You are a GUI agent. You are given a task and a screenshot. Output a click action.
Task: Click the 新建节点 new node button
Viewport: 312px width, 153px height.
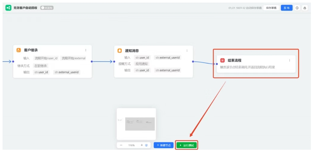tap(164, 145)
